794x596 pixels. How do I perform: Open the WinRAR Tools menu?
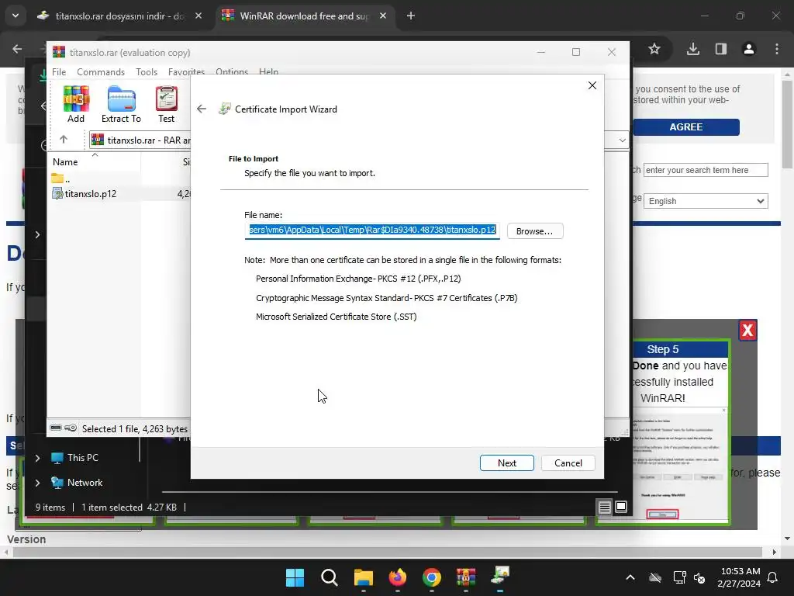147,72
